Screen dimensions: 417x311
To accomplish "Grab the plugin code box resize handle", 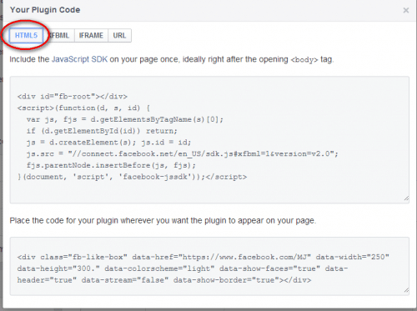I will click(406, 290).
